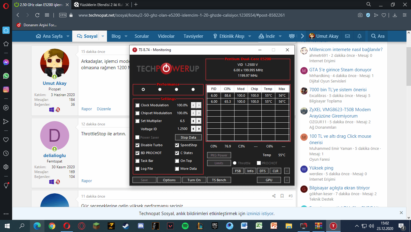Uncheck Disable Turbo in ThrottleStop
Image resolution: width=411 pixels, height=232 pixels.
pos(138,145)
